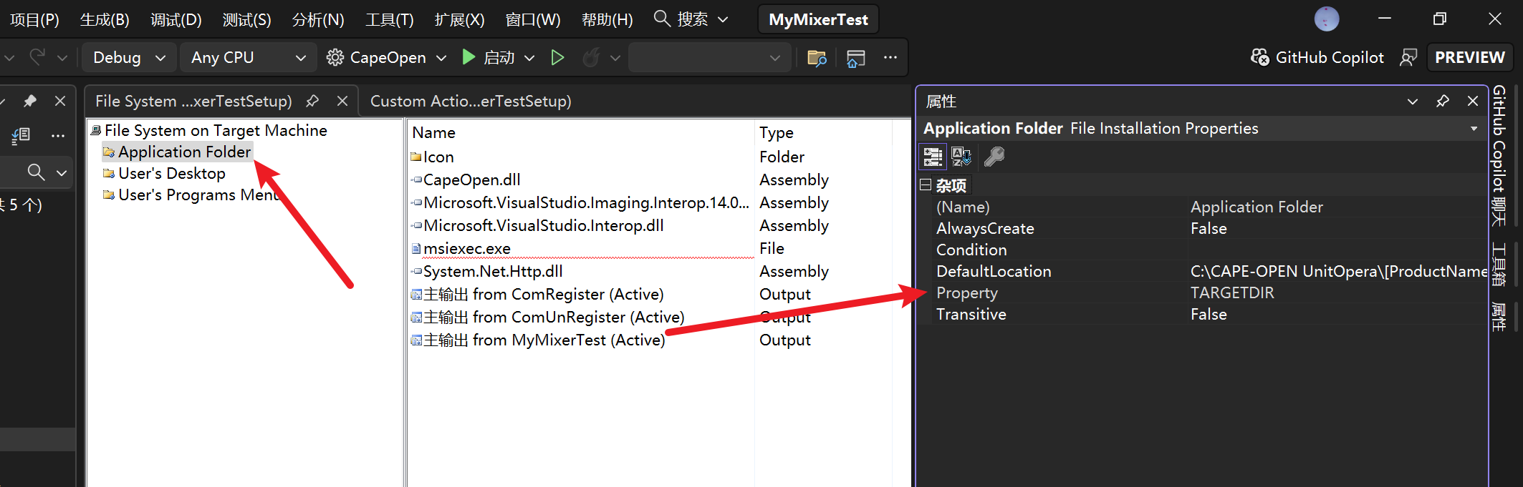The width and height of the screenshot is (1523, 487).
Task: Pin the Properties panel
Action: point(1443,101)
